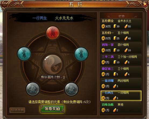Select the right teal water (水) orb
This screenshot has height=119, width=149.
tap(81, 54)
